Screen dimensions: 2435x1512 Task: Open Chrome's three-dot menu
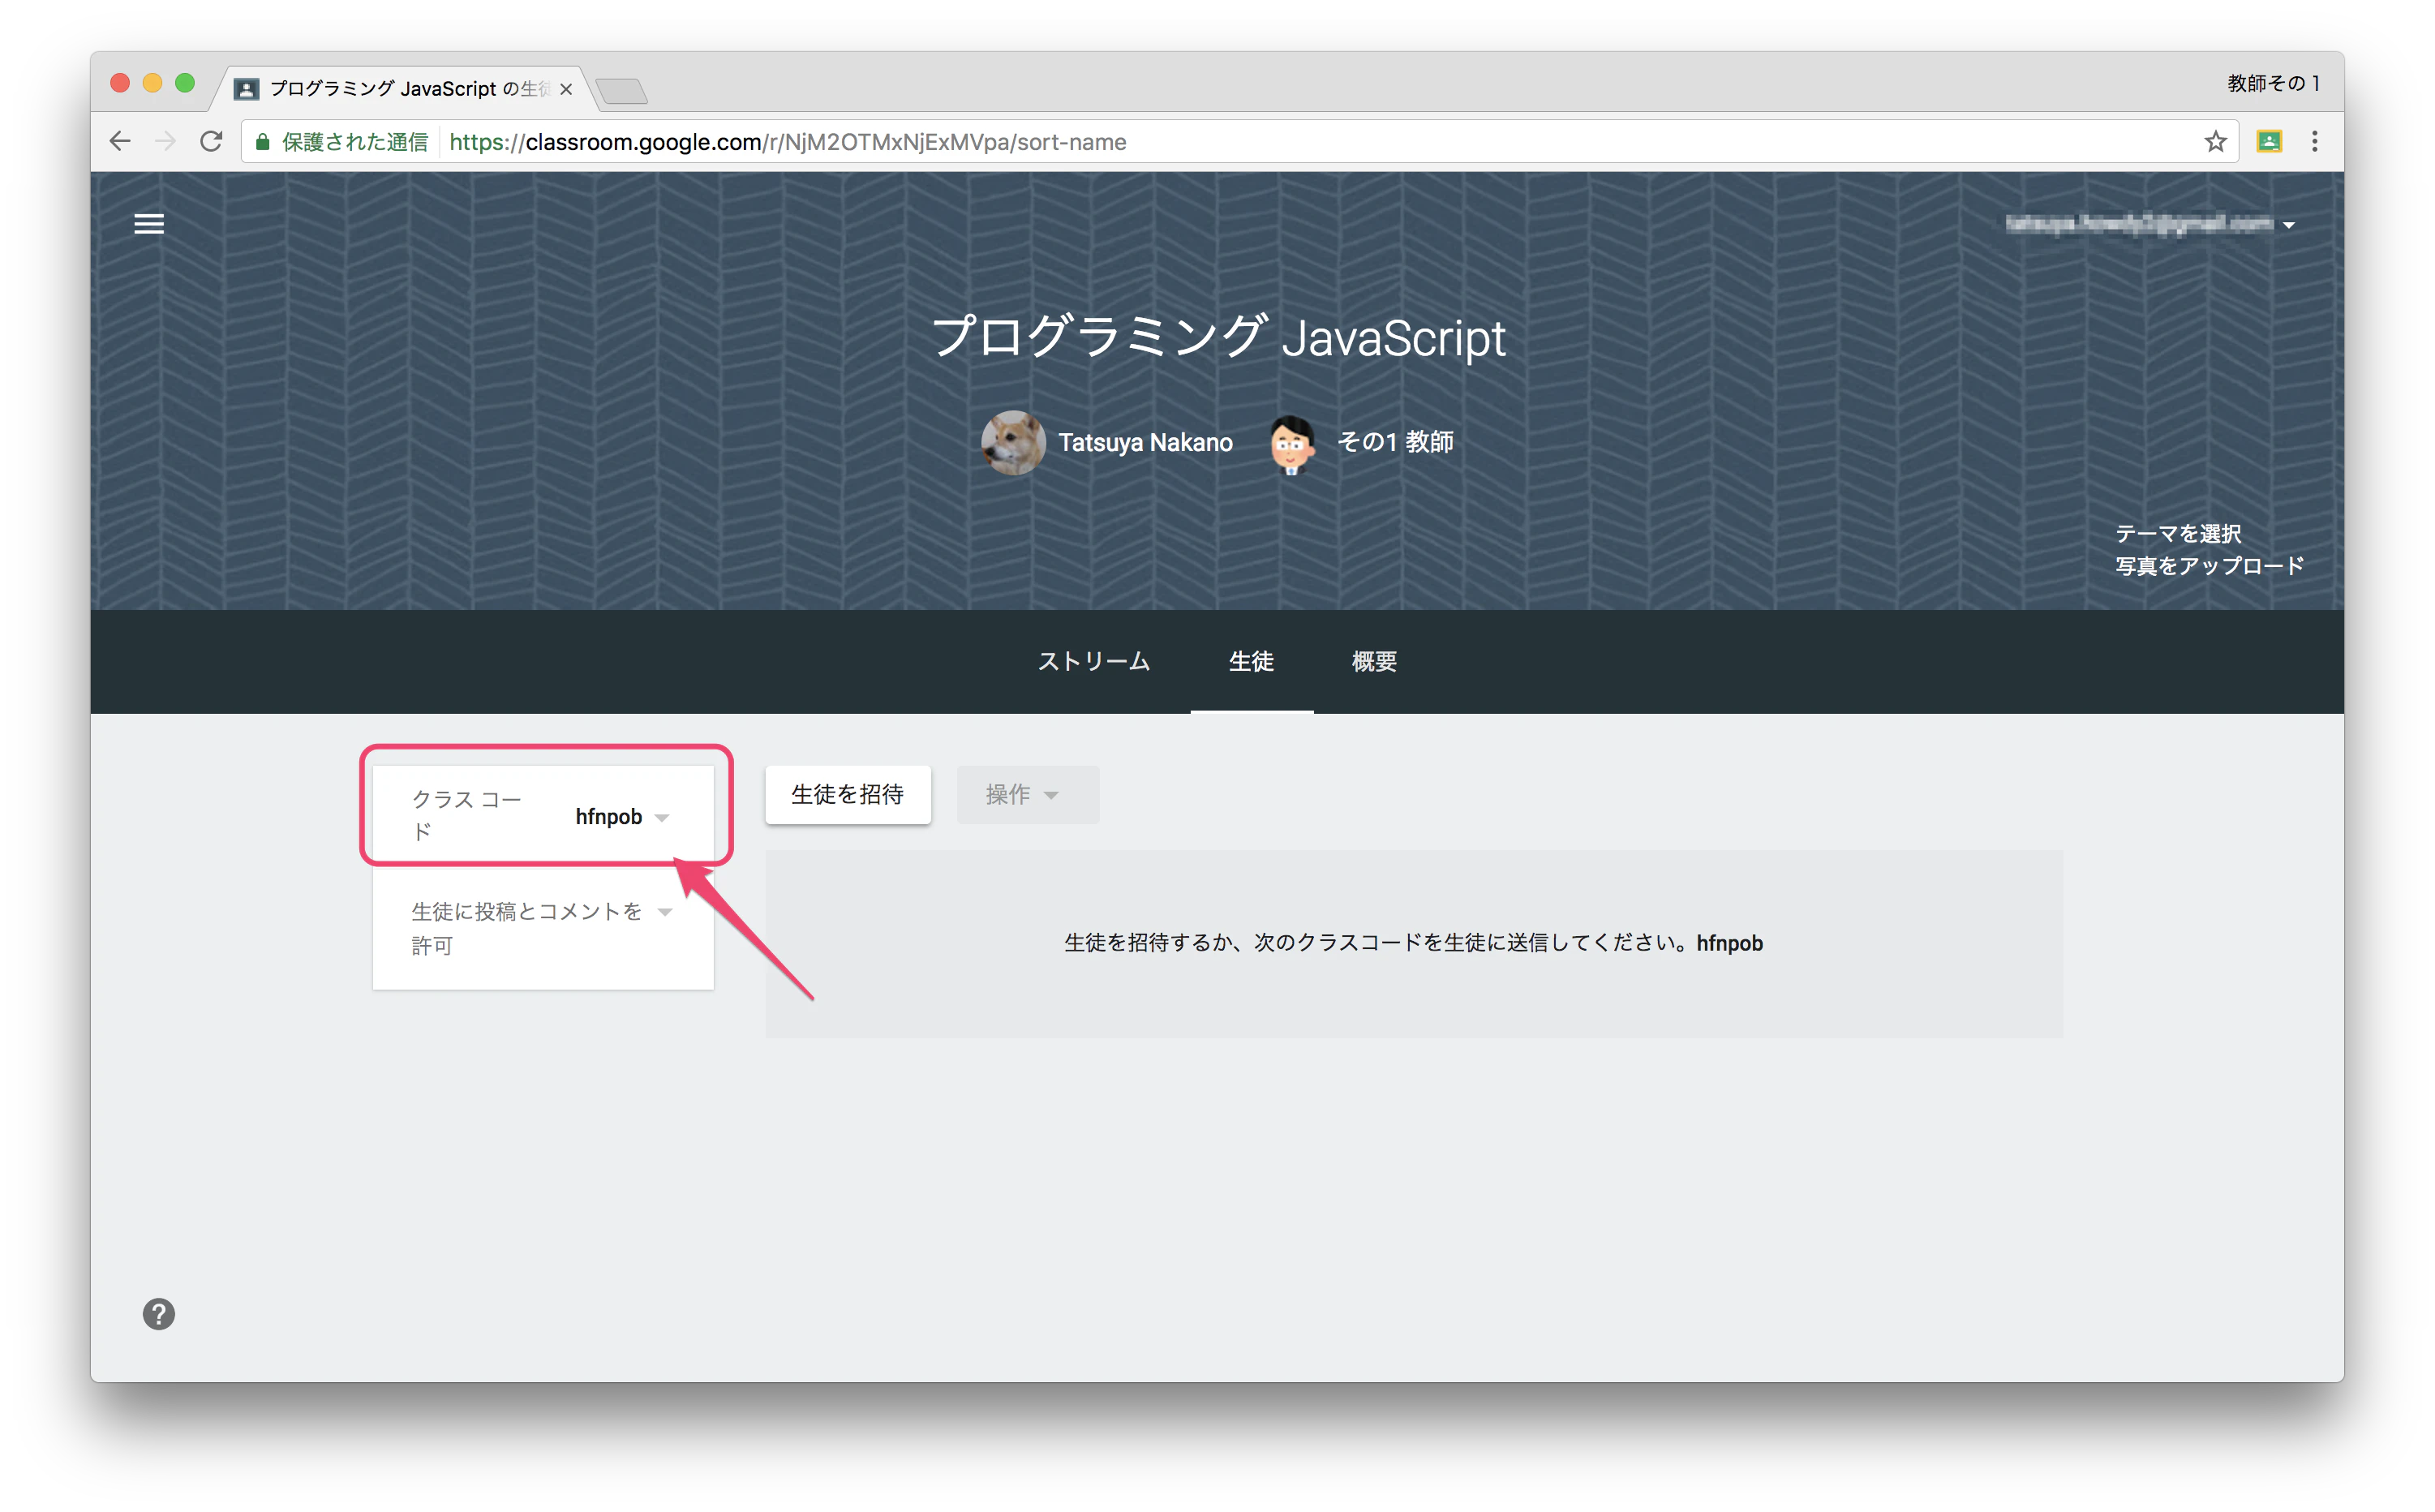[2314, 142]
